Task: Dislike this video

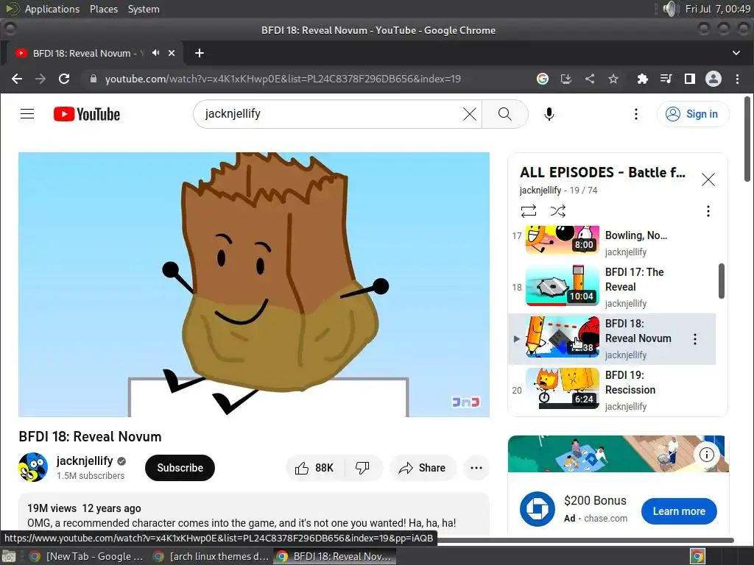Action: pyautogui.click(x=362, y=467)
